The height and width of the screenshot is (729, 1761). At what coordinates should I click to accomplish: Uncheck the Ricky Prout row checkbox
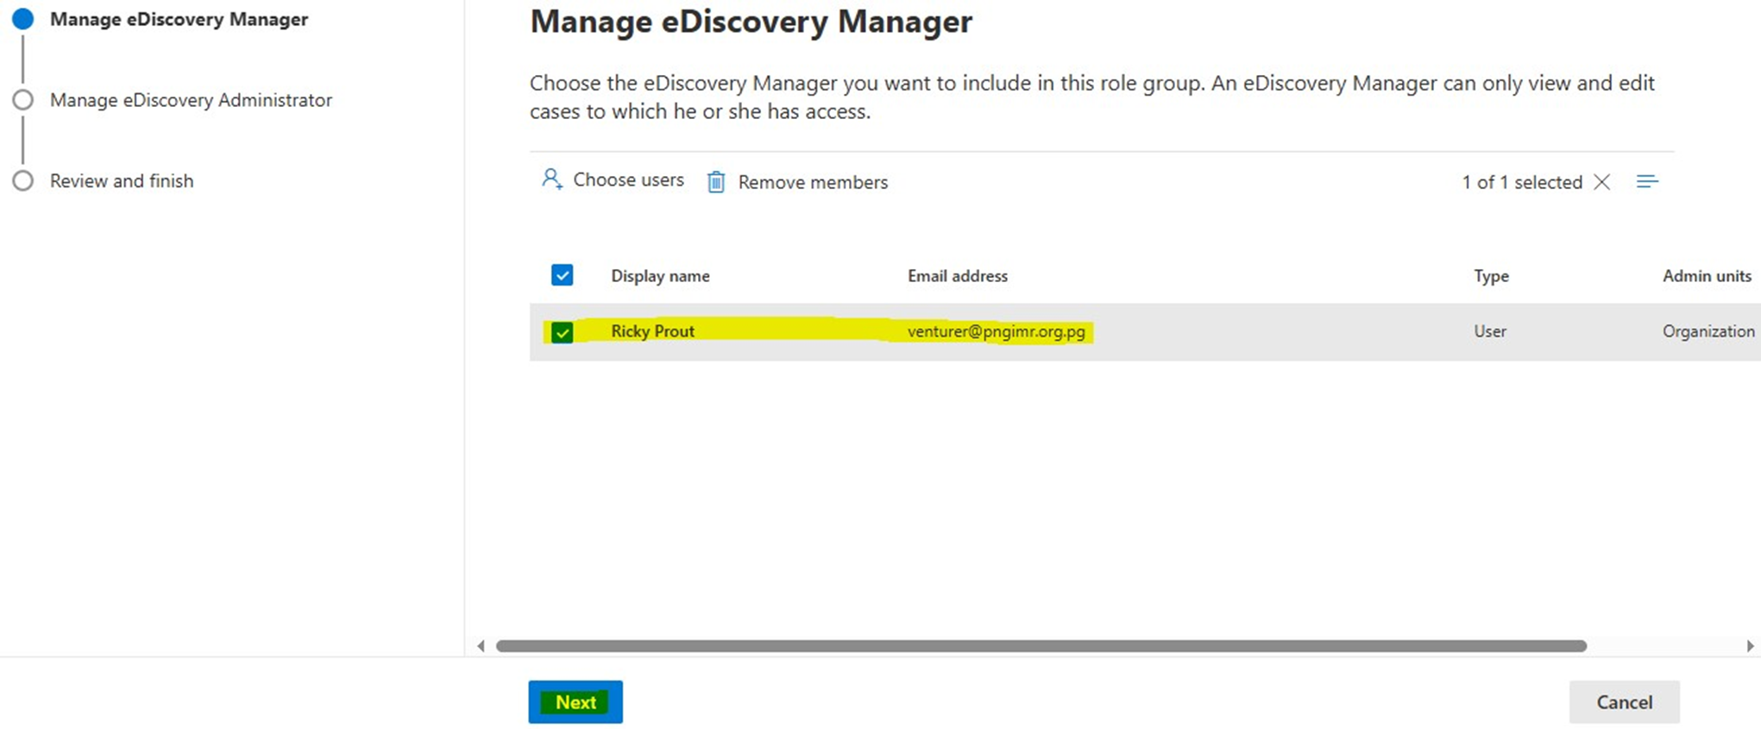562,332
